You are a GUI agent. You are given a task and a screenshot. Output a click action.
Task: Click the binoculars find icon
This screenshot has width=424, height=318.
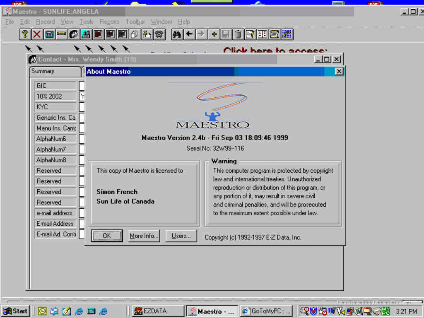(177, 34)
